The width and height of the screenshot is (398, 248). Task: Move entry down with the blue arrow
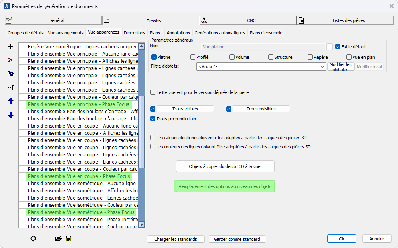(11, 115)
